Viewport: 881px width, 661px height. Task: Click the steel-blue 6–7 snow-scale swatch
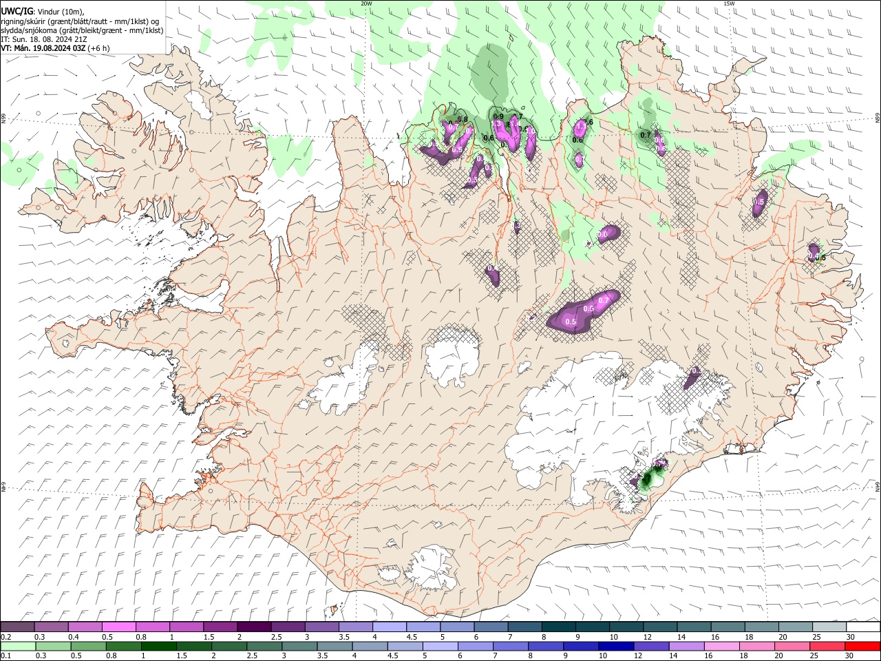[491, 627]
